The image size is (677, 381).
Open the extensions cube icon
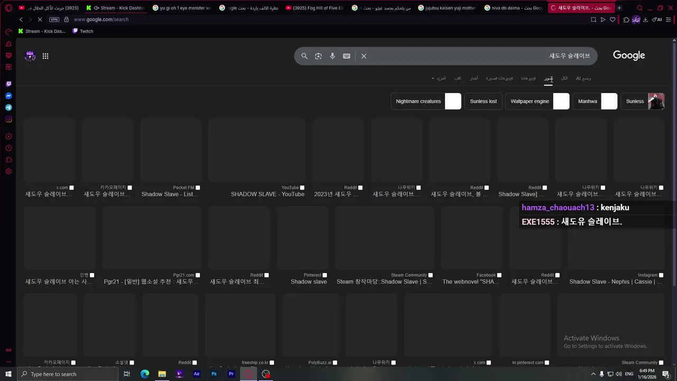tap(626, 20)
